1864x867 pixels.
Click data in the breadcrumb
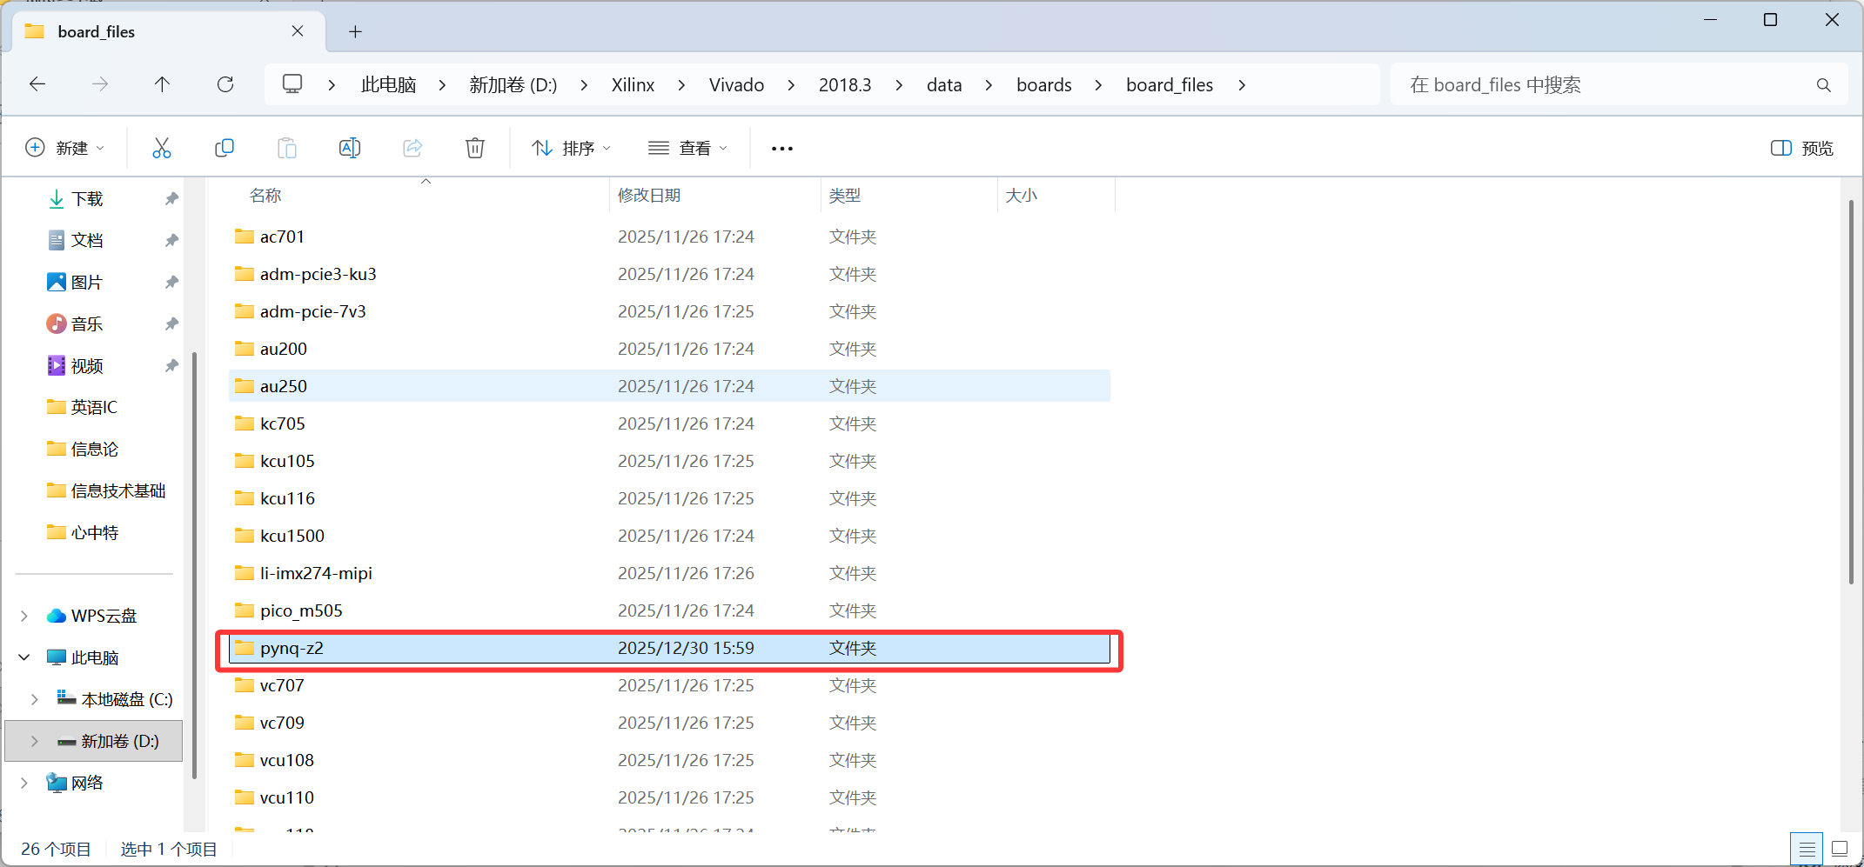point(944,85)
